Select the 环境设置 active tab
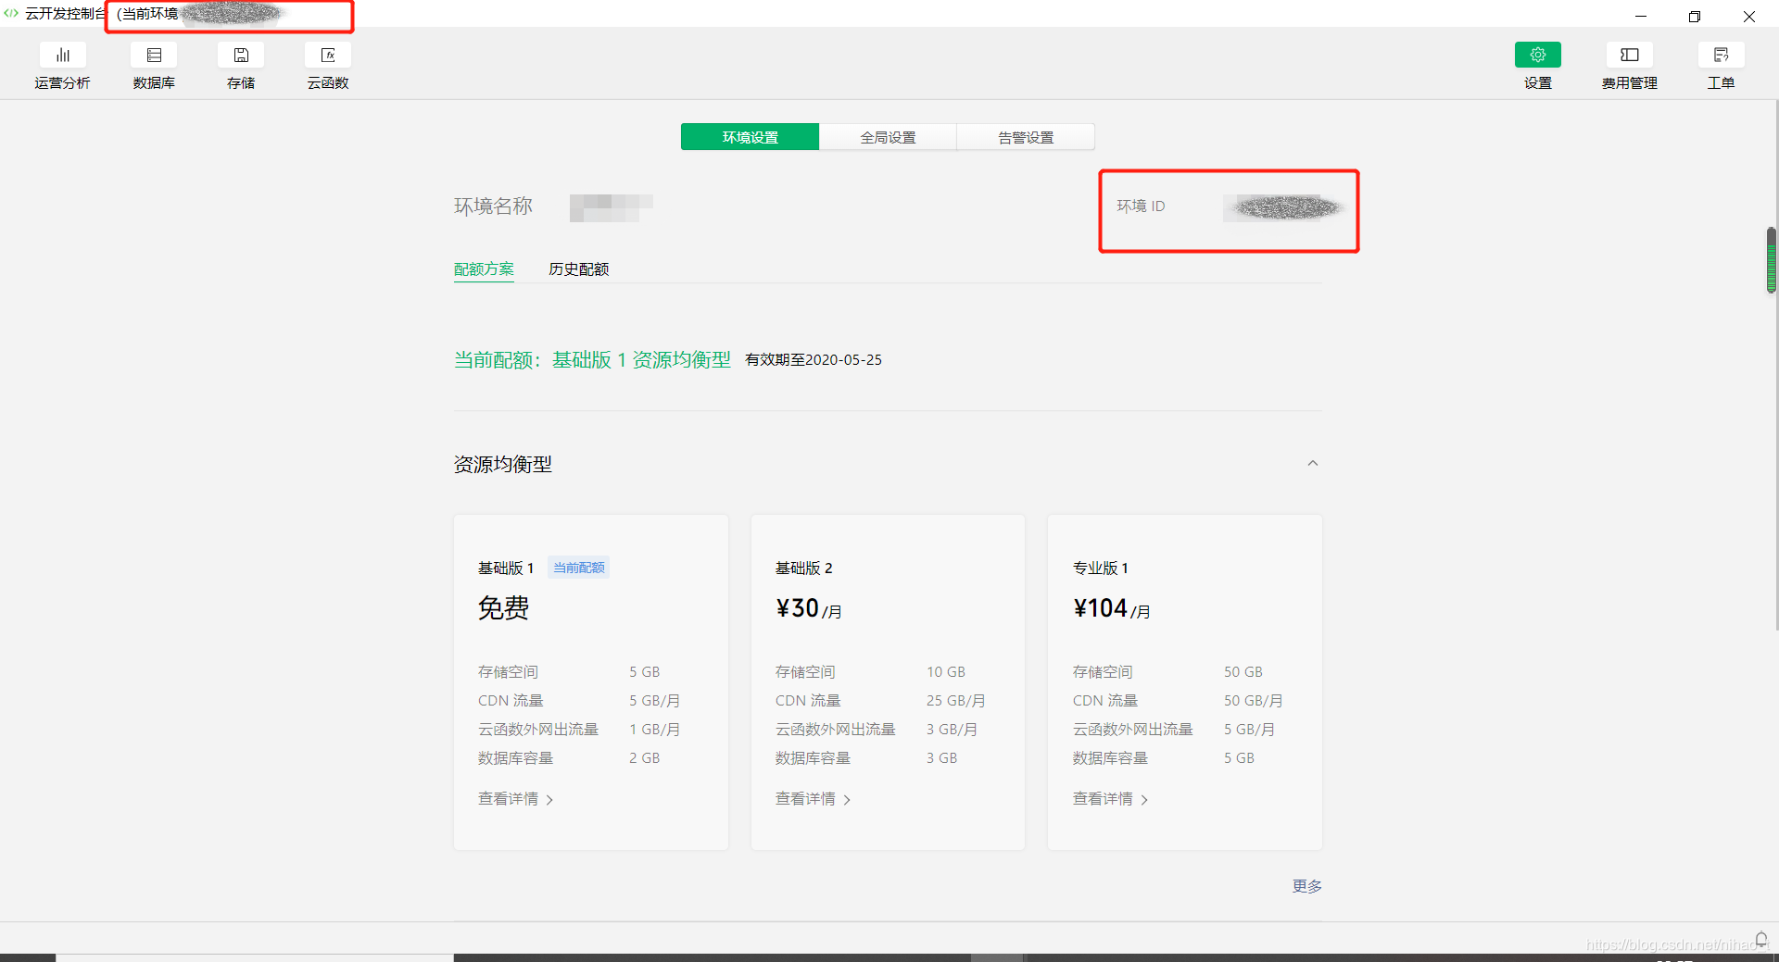Viewport: 1779px width, 962px height. pos(750,136)
